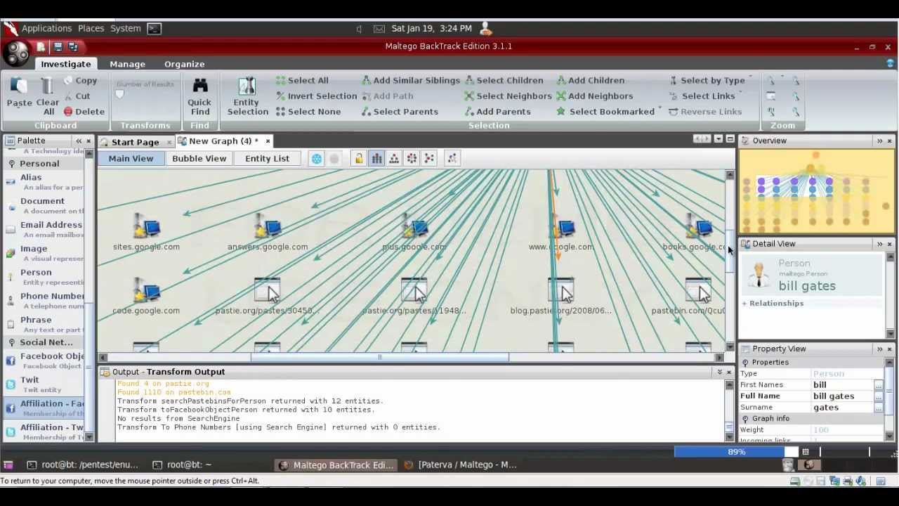The image size is (899, 506).
Task: Click Select Neighbors
Action: pyautogui.click(x=508, y=96)
